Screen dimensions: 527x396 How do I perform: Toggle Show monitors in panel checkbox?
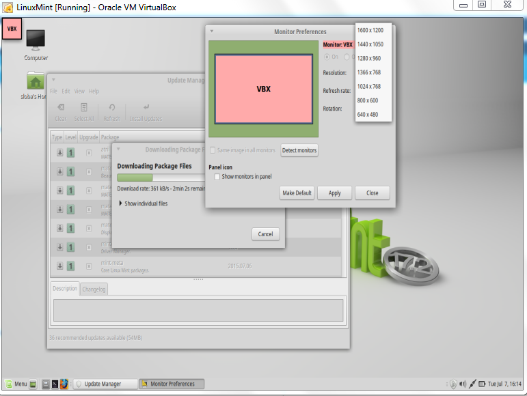coord(217,177)
